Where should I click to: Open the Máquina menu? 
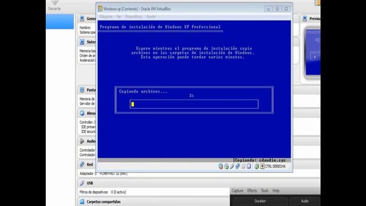pyautogui.click(x=106, y=17)
